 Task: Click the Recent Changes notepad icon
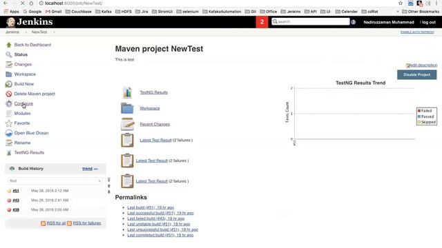click(127, 124)
